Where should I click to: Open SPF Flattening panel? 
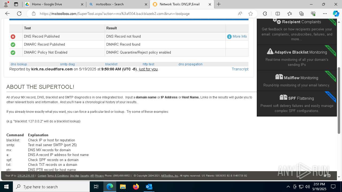coord(297,104)
